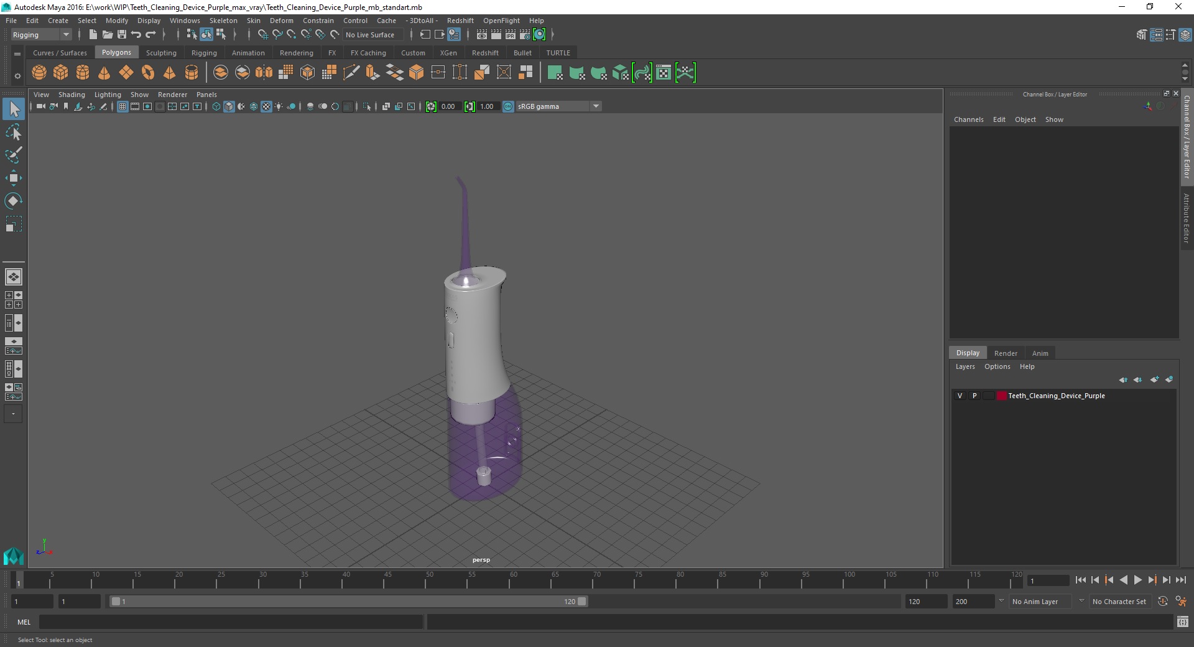Open the Deform menu
Screen dimensions: 1194x647
point(281,21)
